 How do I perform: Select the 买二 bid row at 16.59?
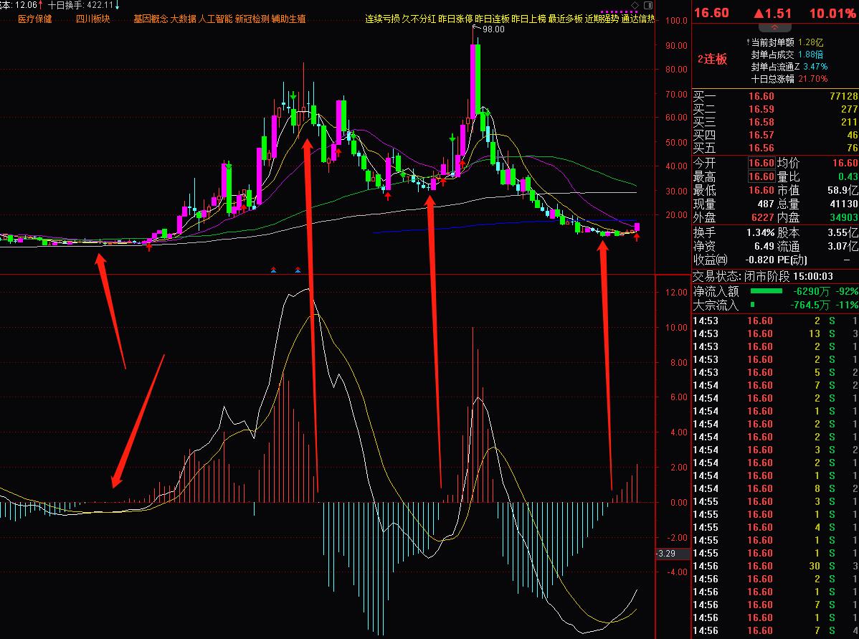coord(775,109)
